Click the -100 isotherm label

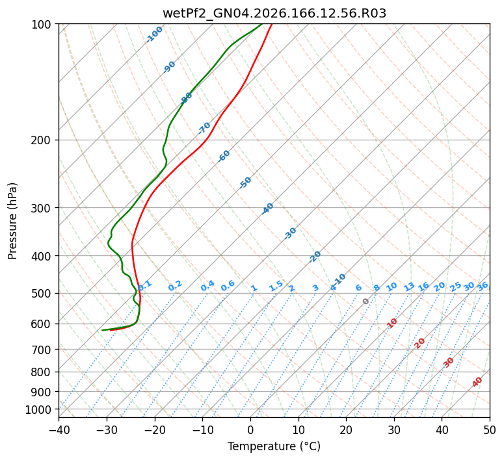[154, 34]
